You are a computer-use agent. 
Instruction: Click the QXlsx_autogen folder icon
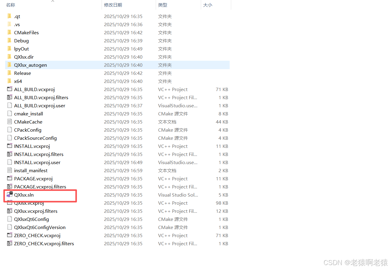coord(9,65)
